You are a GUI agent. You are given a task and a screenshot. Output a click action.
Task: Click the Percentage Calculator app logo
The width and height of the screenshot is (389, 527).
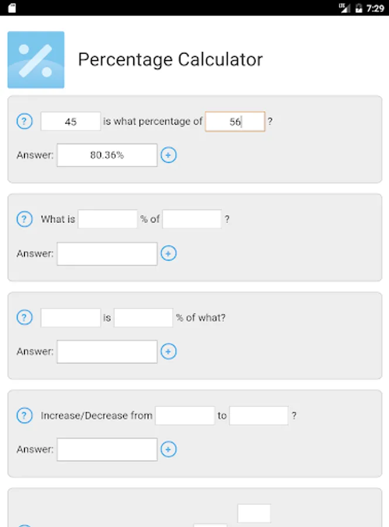pyautogui.click(x=36, y=59)
